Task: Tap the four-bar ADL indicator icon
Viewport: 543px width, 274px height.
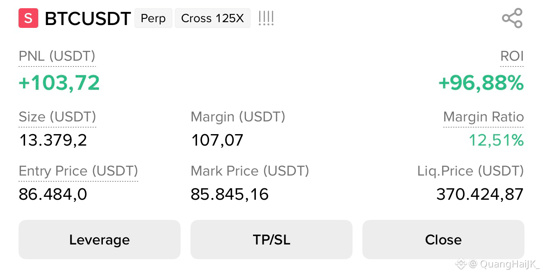Action: (266, 18)
